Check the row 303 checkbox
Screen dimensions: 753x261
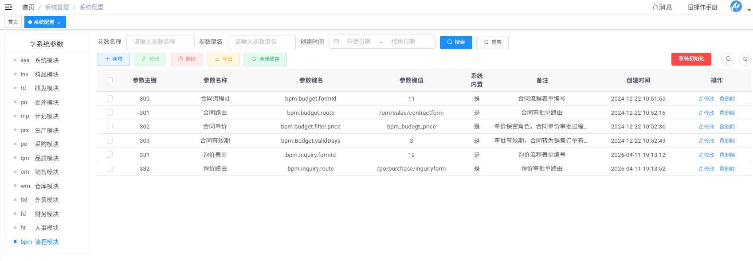110,140
